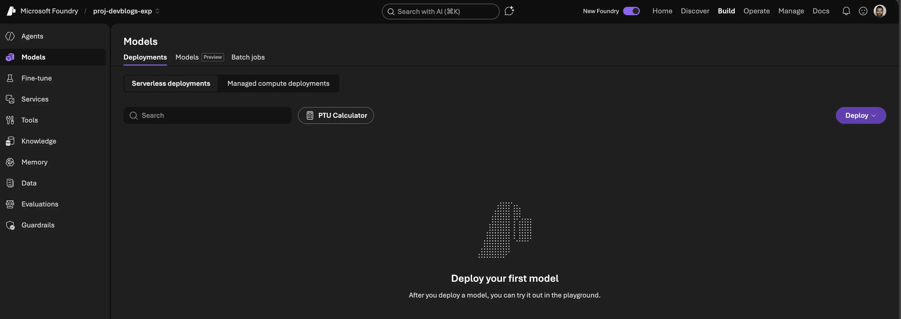
Task: Click the Microsoft Foundry logo icon
Action: (x=11, y=11)
